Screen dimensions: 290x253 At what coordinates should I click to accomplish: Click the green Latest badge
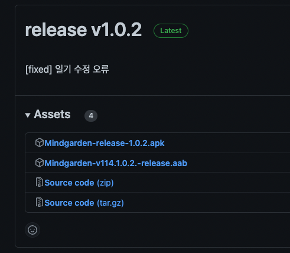coord(171,31)
